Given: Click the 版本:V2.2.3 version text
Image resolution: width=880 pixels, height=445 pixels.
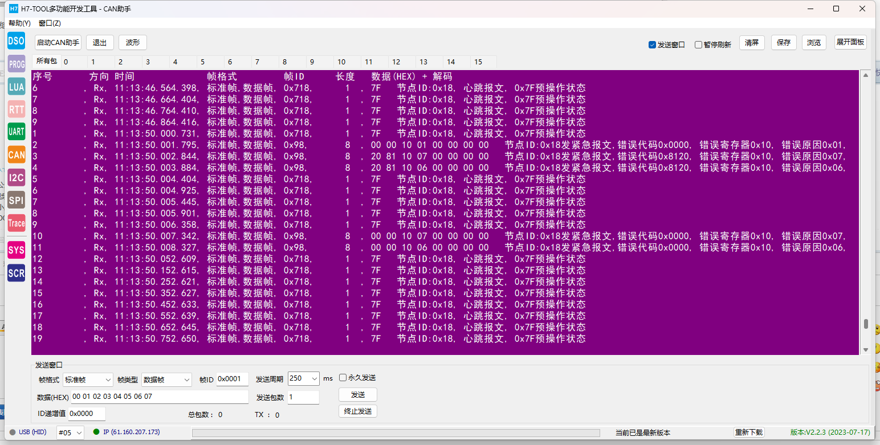Looking at the screenshot, I should (830, 432).
